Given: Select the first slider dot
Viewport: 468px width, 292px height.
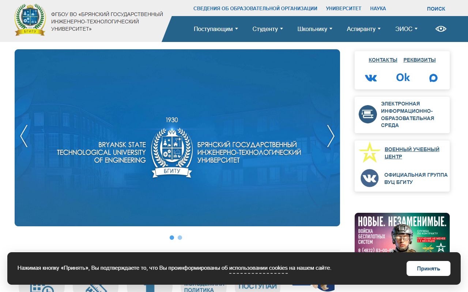Looking at the screenshot, I should coord(172,238).
